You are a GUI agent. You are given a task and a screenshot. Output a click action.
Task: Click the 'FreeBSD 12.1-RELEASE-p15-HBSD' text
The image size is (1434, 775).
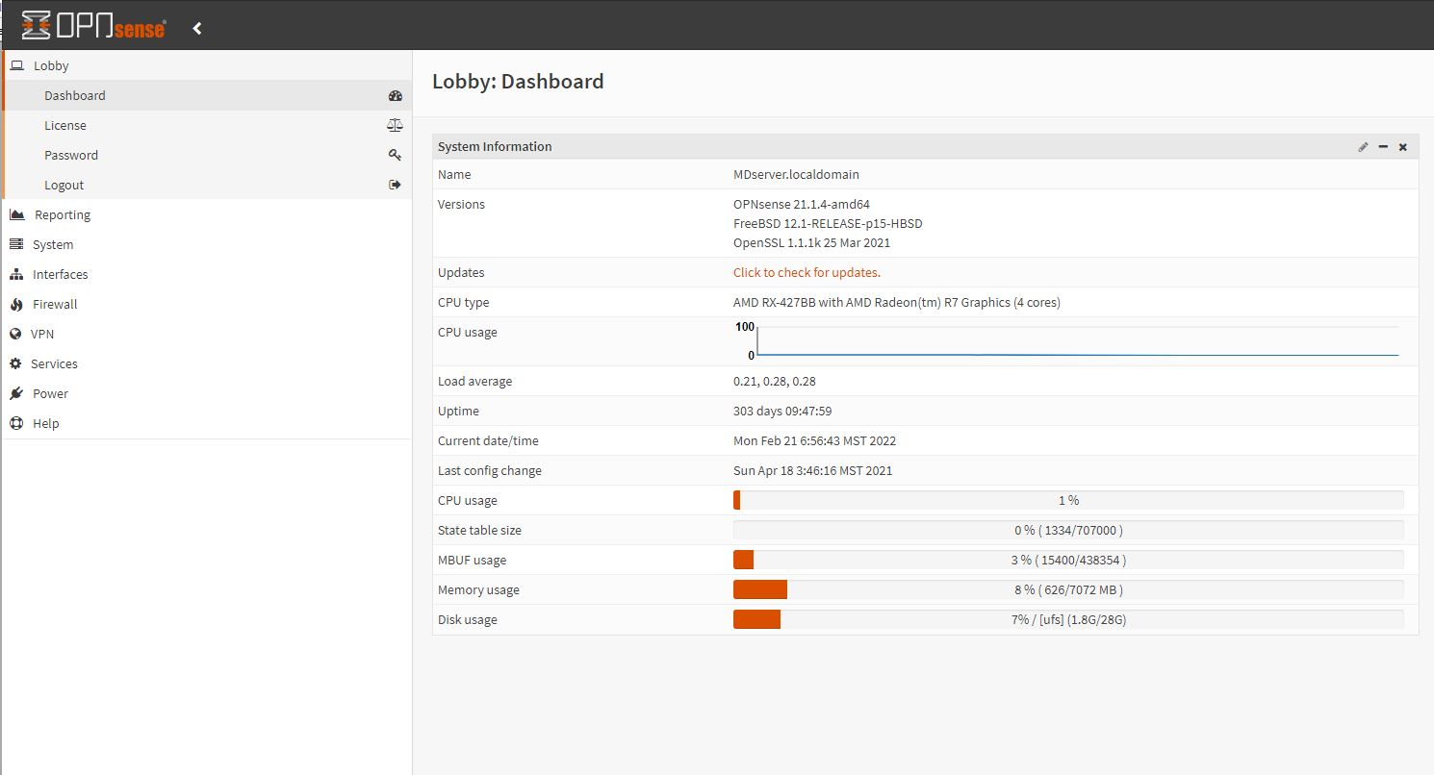click(828, 224)
